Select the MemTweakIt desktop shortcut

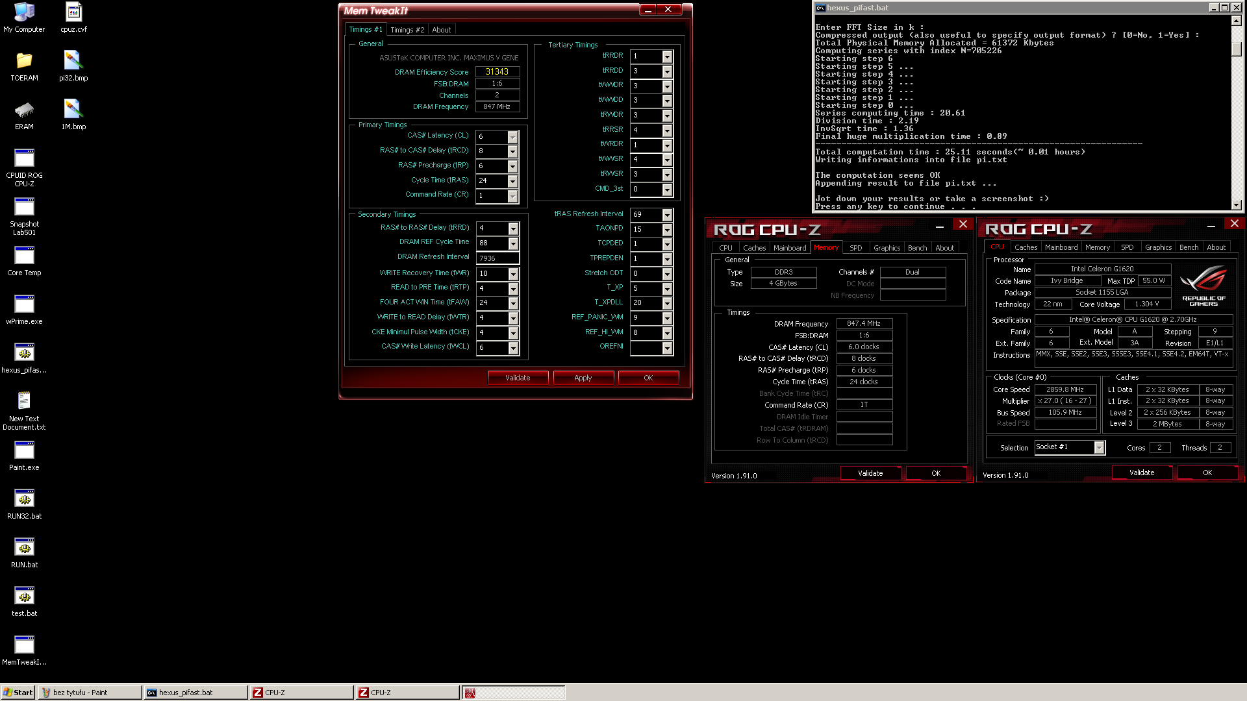pos(24,650)
